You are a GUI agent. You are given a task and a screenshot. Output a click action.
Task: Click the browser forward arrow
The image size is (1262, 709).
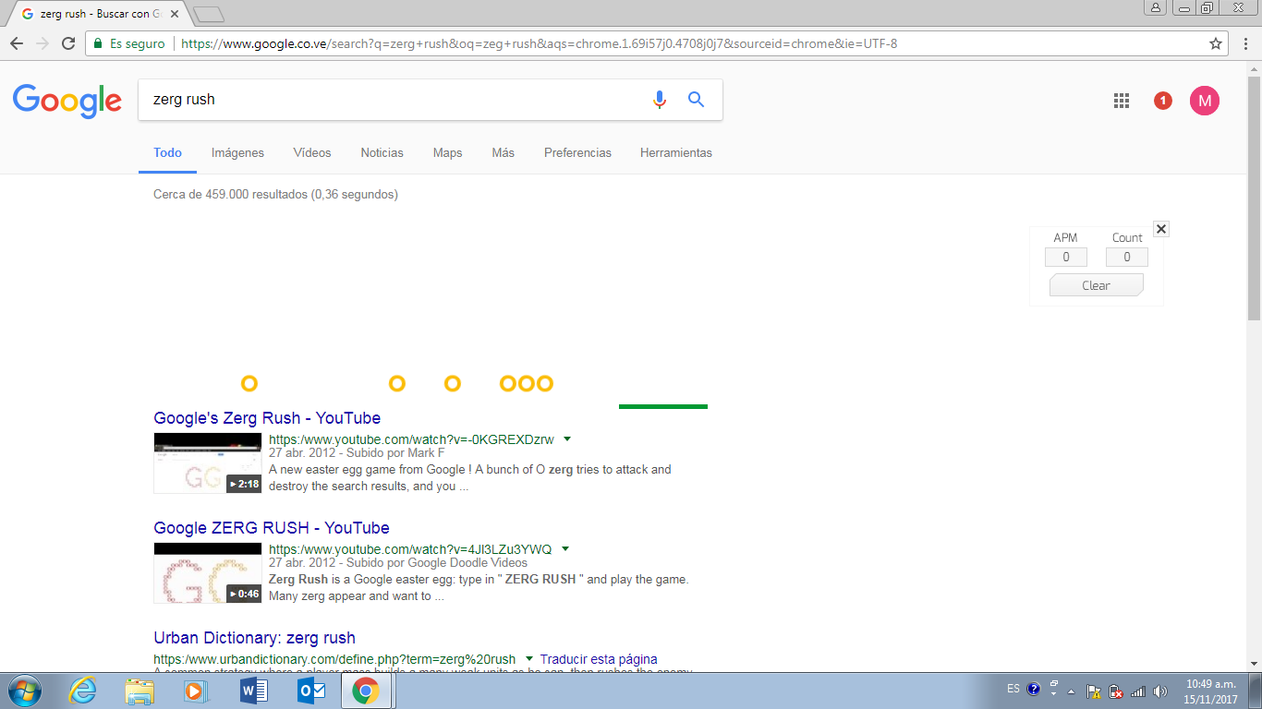[42, 43]
